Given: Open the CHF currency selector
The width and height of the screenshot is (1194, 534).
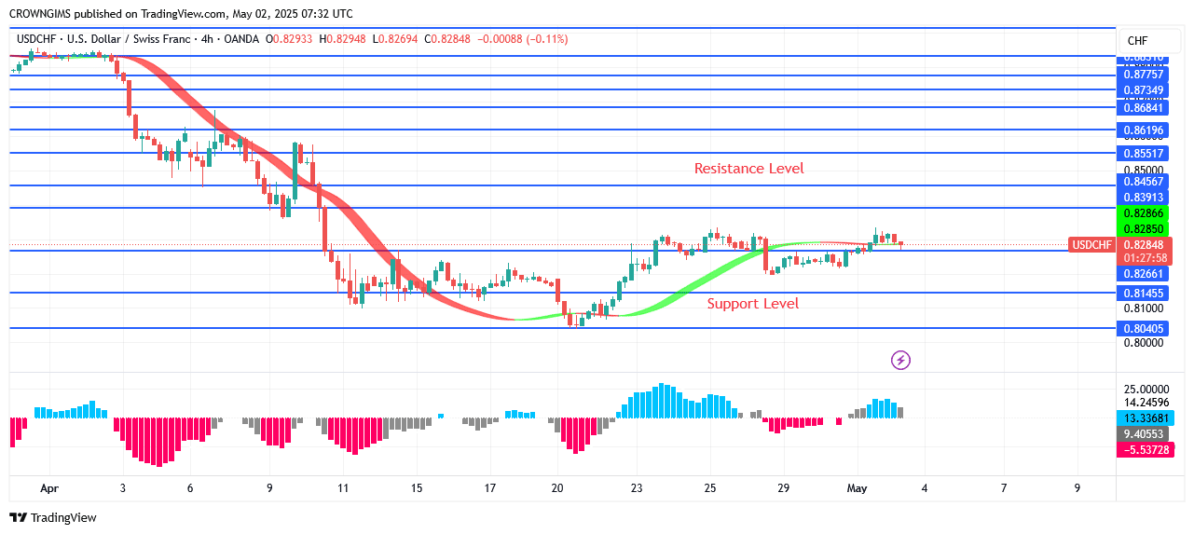Looking at the screenshot, I should [x=1137, y=41].
